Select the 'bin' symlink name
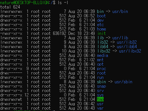This screenshot has height=111, width=148. (x=100, y=12)
